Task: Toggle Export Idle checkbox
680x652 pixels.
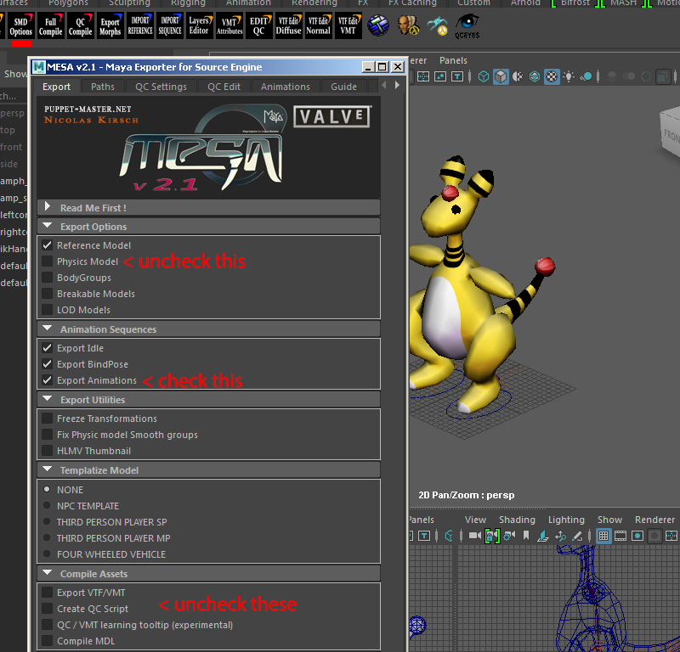Action: tap(48, 348)
